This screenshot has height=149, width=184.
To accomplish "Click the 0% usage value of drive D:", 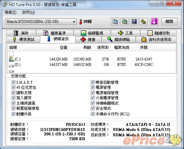I will tap(106, 65).
